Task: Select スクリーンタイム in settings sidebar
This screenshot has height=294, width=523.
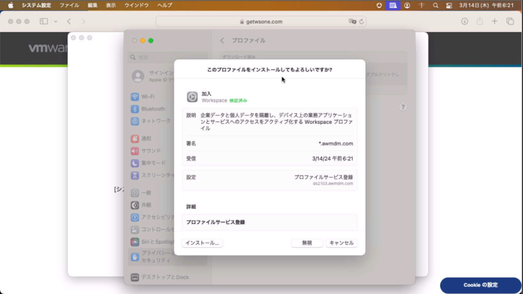Action: [168, 176]
